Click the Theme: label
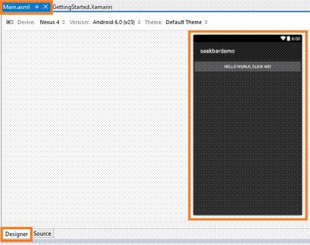 point(154,22)
